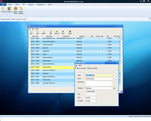Open Help menu in catalog window
151x121 pixels.
37,29
